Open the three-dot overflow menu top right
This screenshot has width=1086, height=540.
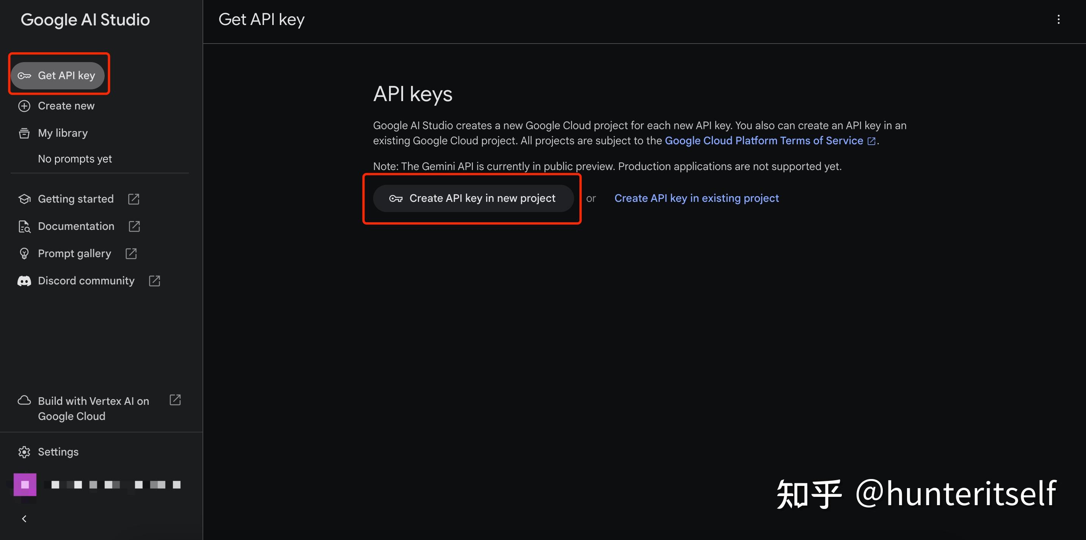1058,19
